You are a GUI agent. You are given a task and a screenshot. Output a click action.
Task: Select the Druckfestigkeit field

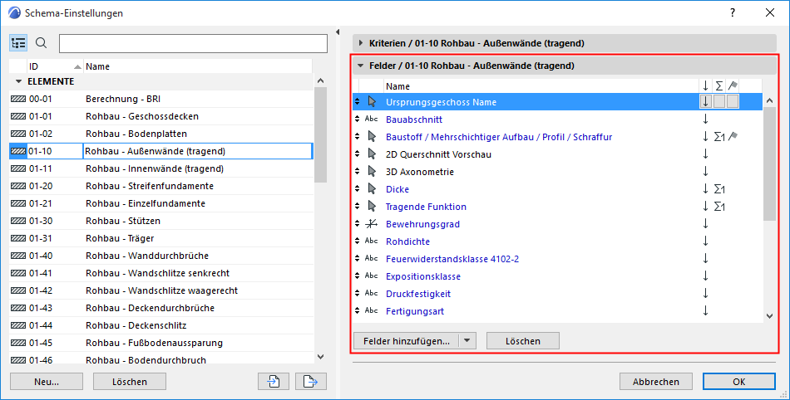[x=418, y=294]
